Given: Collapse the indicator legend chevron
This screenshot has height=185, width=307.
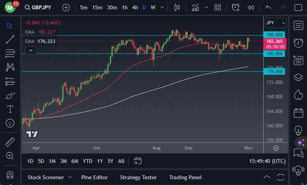Looking at the screenshot, I should (x=31, y=51).
